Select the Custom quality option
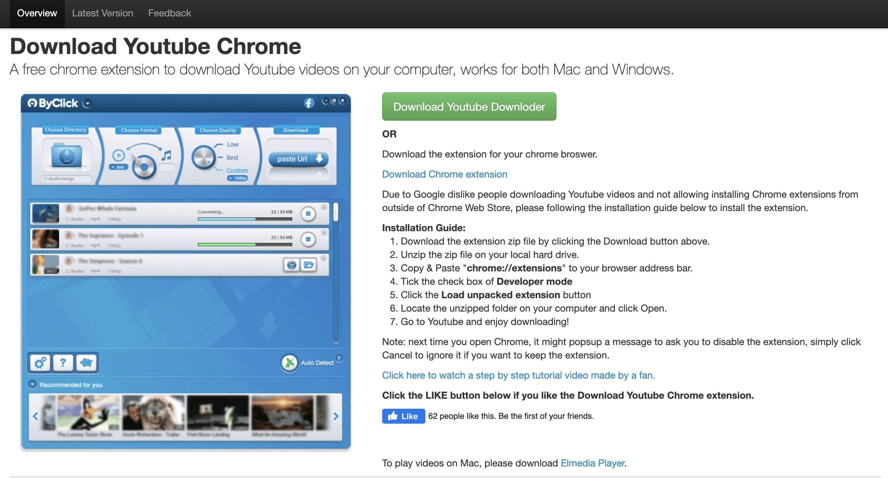This screenshot has height=478, width=888. coord(237,171)
